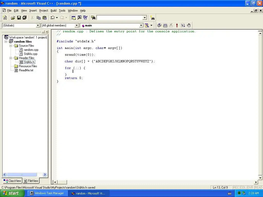The height and width of the screenshot is (197, 263).
Task: Collapse the random files project node
Action: (6, 42)
